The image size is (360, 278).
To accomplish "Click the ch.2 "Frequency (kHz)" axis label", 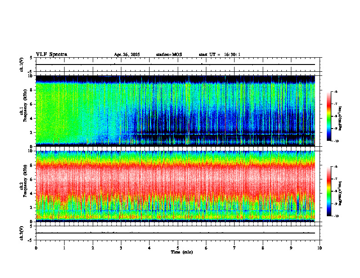I will pos(26,181).
